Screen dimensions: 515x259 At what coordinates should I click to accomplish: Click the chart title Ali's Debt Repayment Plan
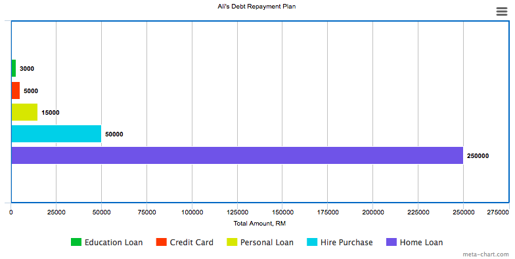click(x=256, y=7)
